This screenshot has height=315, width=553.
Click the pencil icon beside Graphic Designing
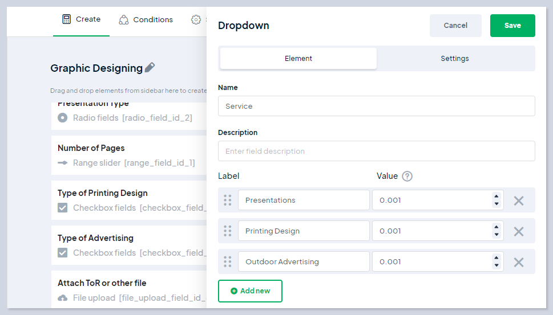(150, 68)
